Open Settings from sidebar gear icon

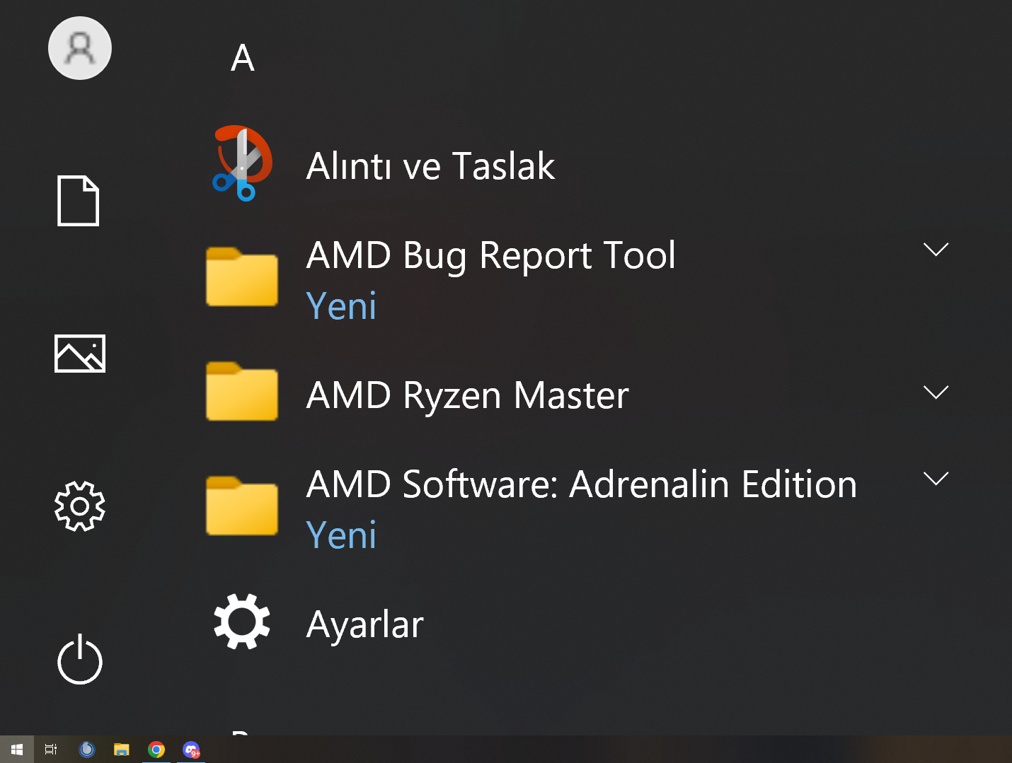pyautogui.click(x=79, y=506)
